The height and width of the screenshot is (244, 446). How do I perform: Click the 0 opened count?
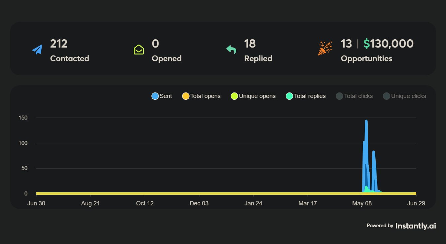tap(155, 44)
